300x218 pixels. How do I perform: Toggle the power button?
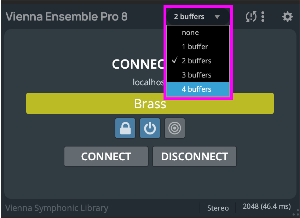(x=150, y=128)
